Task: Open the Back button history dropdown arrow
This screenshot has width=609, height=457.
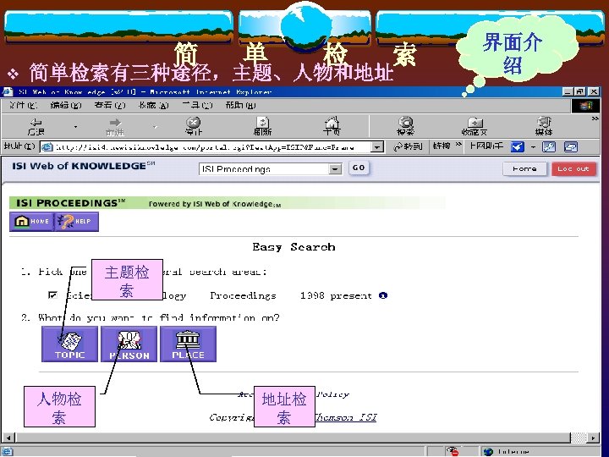Action: (x=75, y=127)
